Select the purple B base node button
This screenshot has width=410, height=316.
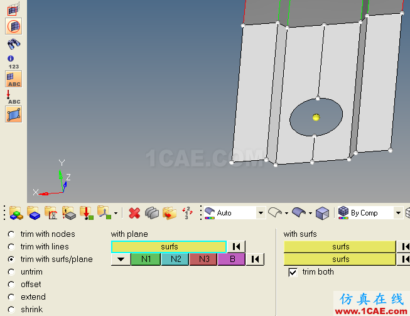click(x=232, y=259)
